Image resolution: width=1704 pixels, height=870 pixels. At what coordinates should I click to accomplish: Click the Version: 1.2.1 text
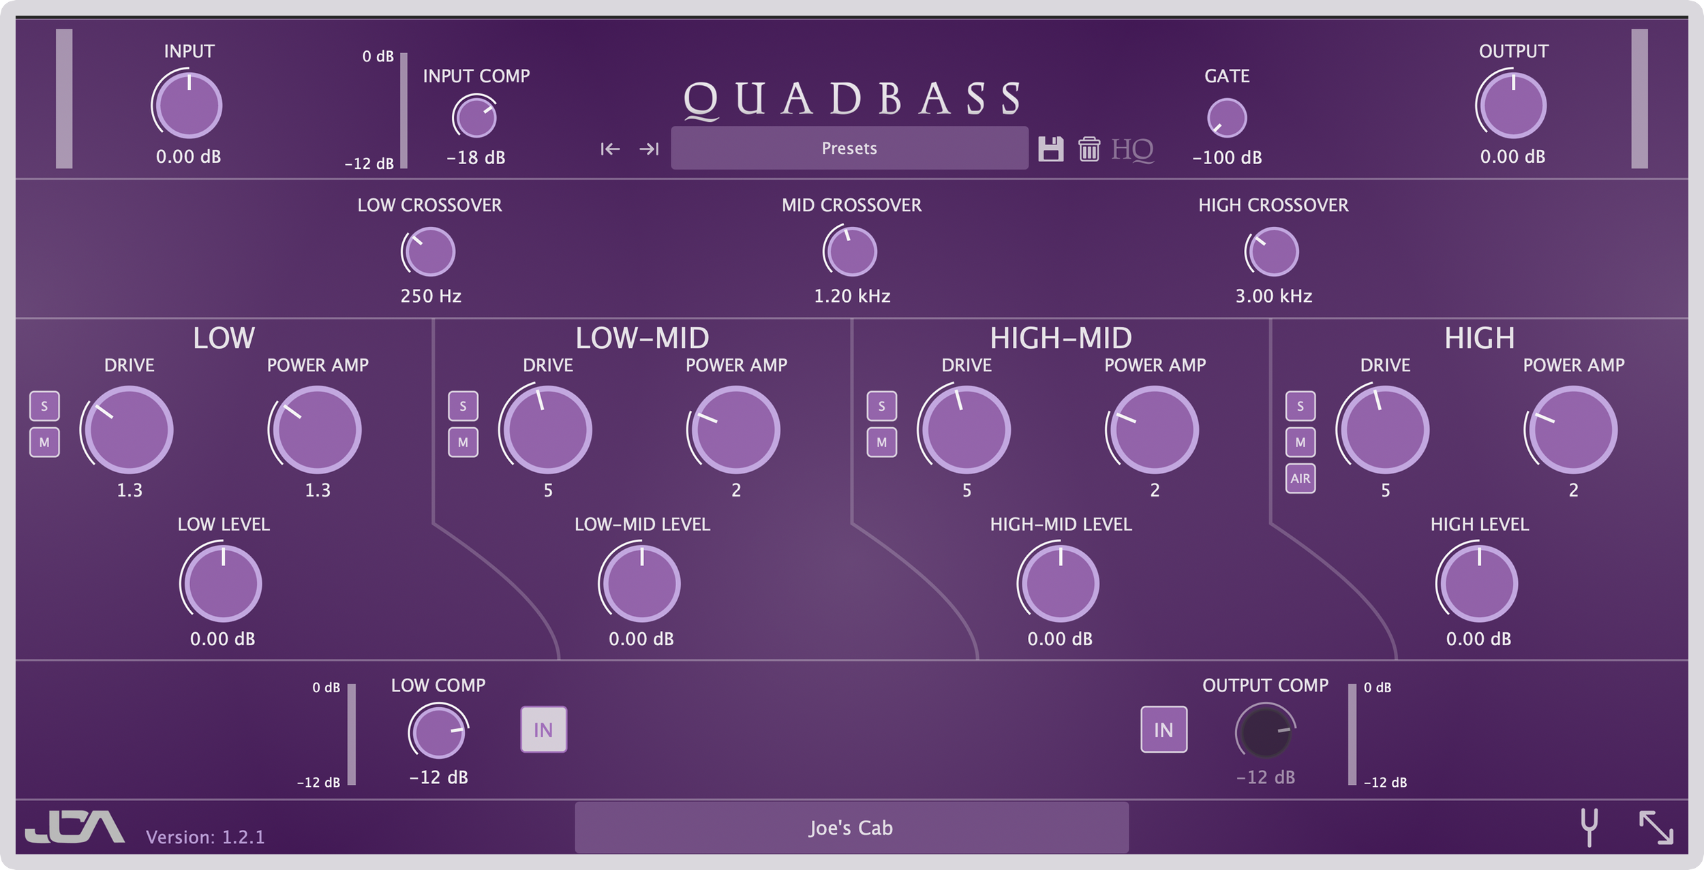pyautogui.click(x=205, y=837)
